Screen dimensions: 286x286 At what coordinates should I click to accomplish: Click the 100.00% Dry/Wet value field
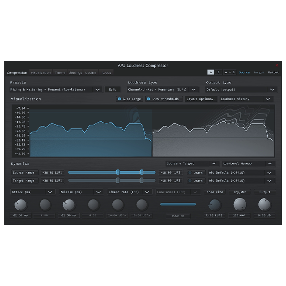[x=239, y=215]
